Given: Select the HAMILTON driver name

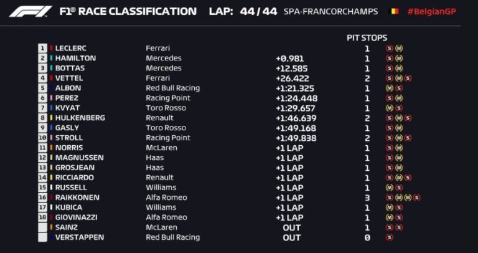Looking at the screenshot, I should tap(75, 58).
